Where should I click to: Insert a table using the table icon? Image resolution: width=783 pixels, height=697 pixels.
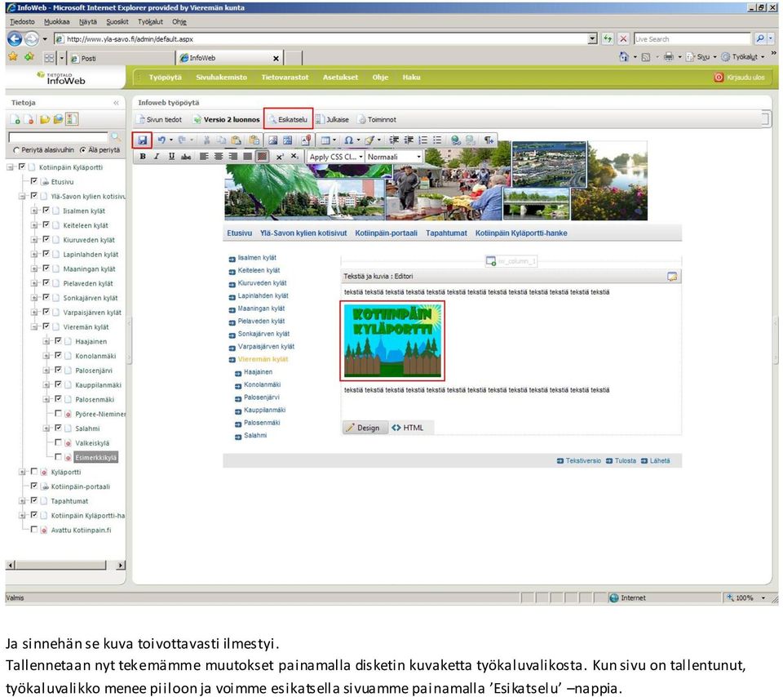[325, 140]
